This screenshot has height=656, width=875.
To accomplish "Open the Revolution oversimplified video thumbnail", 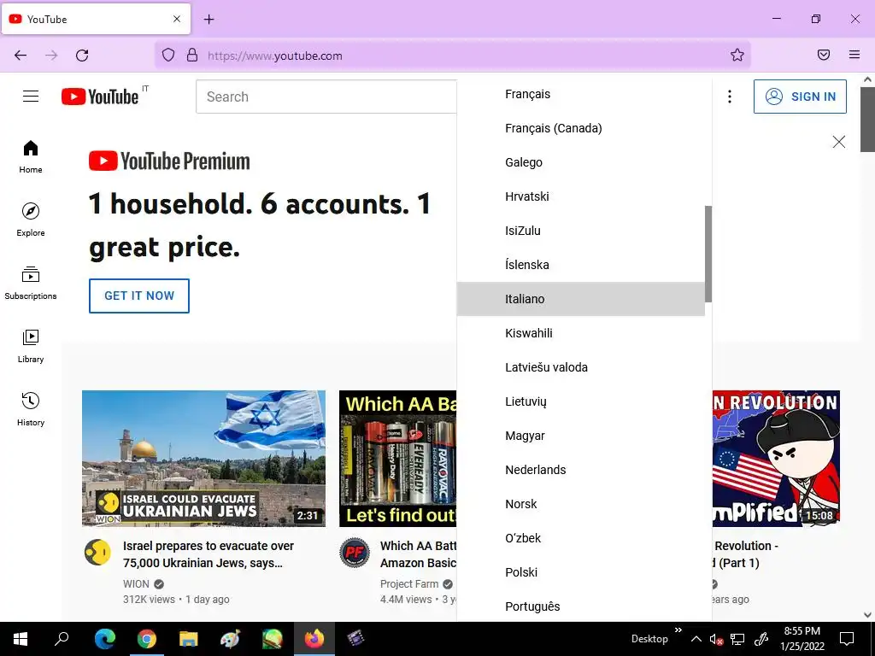I will [776, 459].
